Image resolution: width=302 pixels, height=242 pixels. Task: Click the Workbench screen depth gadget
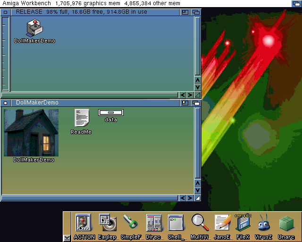296,3
